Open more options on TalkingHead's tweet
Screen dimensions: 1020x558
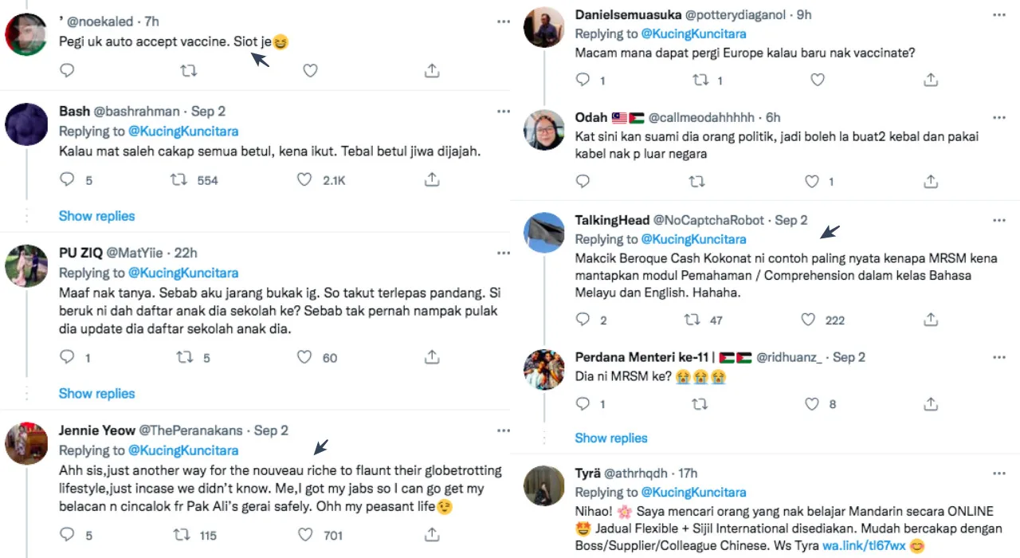pyautogui.click(x=998, y=220)
